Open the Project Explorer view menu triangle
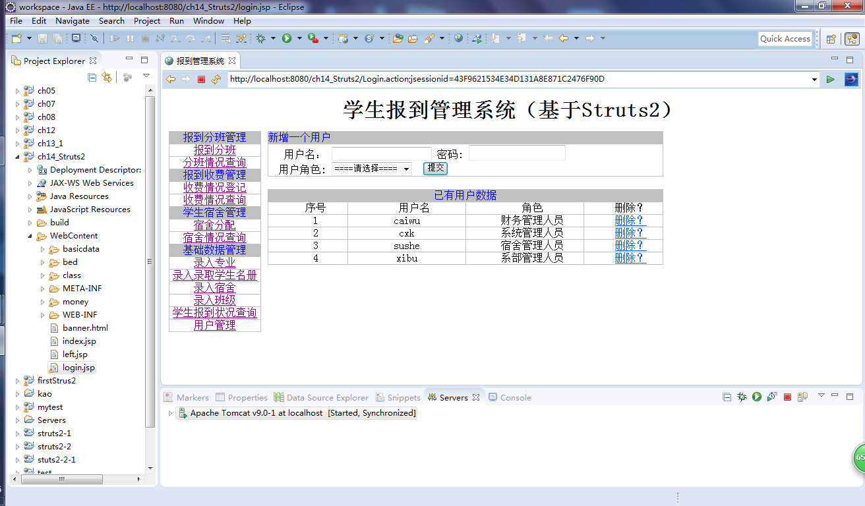The height and width of the screenshot is (506, 865). pos(146,76)
